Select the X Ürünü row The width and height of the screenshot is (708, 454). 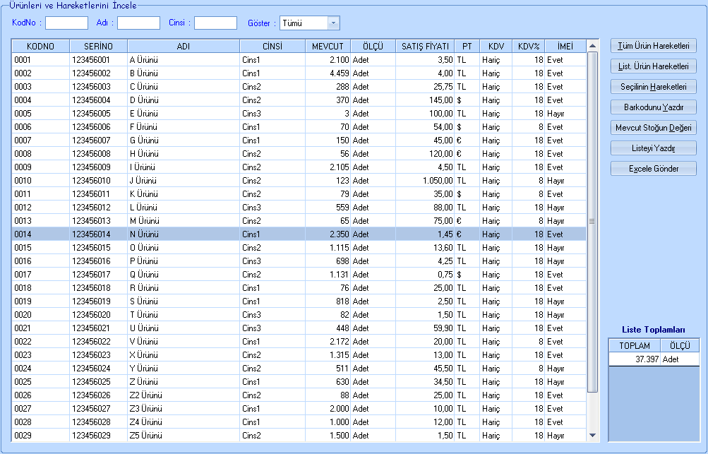(299, 355)
